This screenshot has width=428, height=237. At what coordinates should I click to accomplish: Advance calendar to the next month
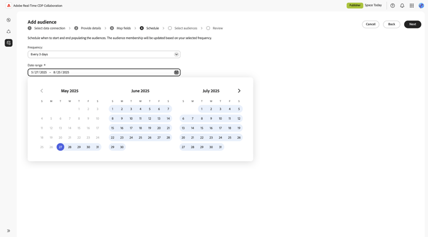(239, 91)
